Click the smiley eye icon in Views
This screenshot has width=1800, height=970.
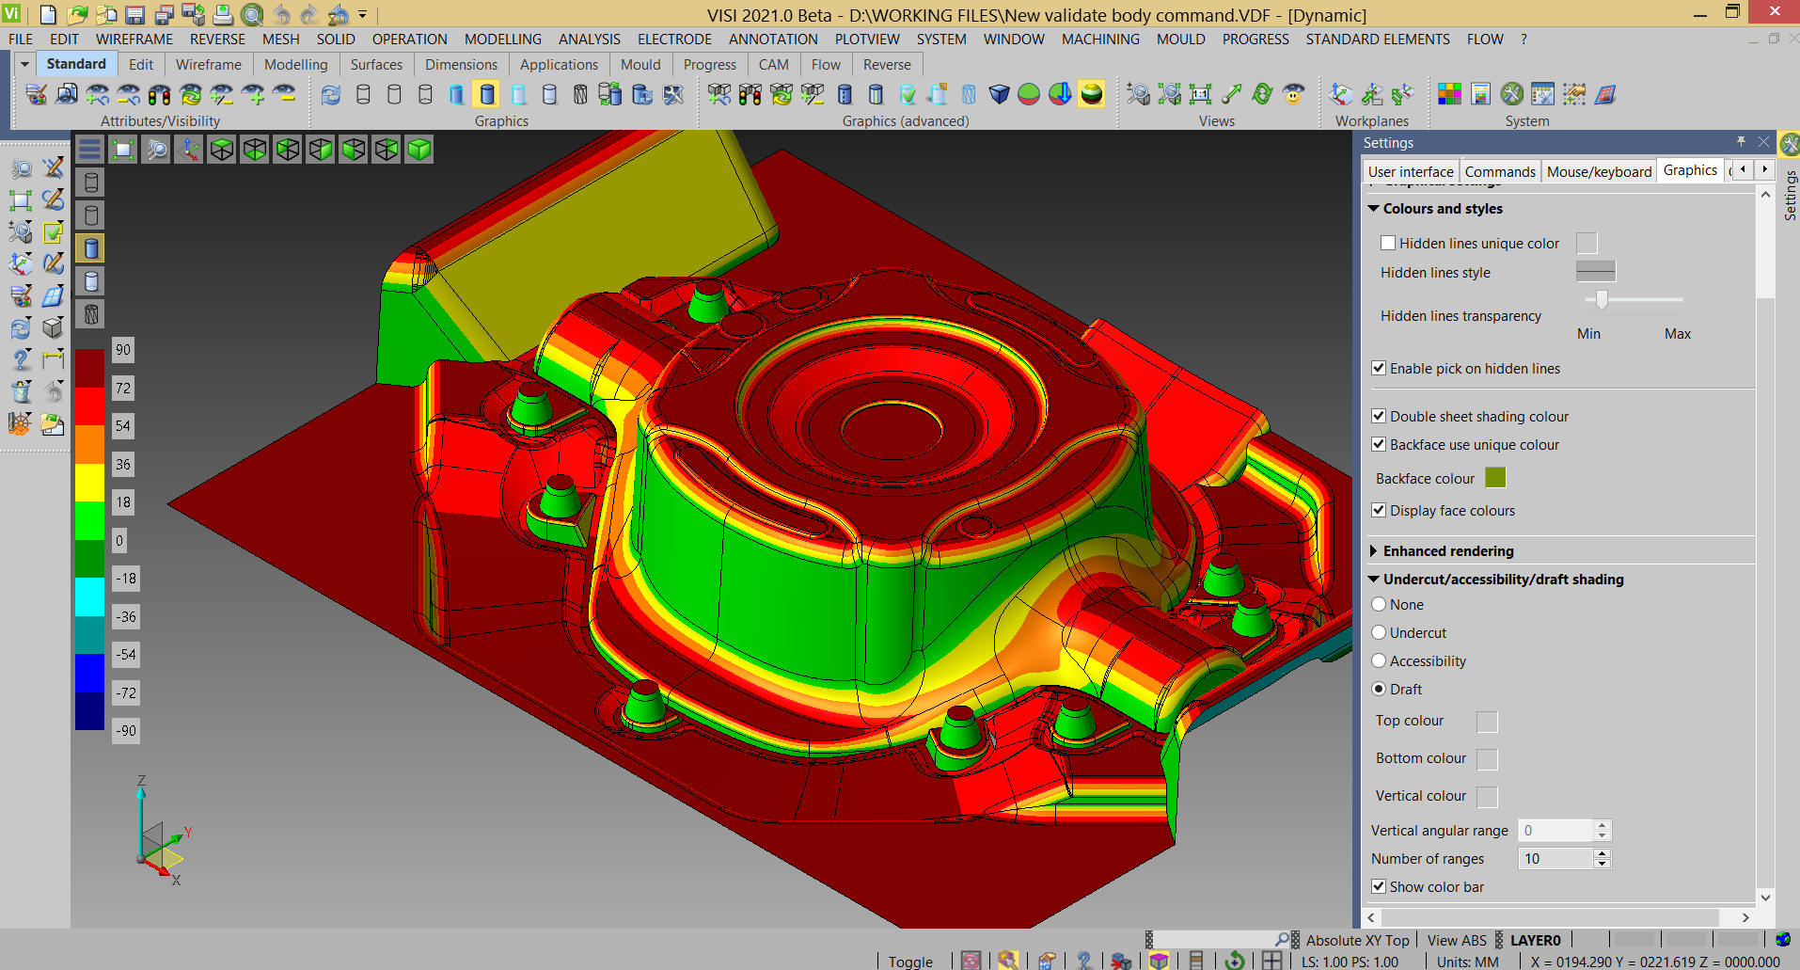coord(1294,94)
